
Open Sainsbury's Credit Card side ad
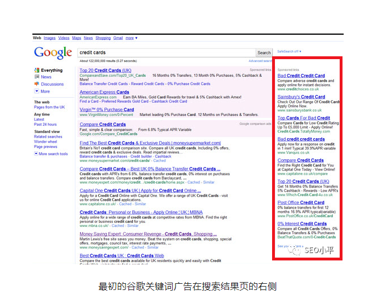click(x=301, y=97)
